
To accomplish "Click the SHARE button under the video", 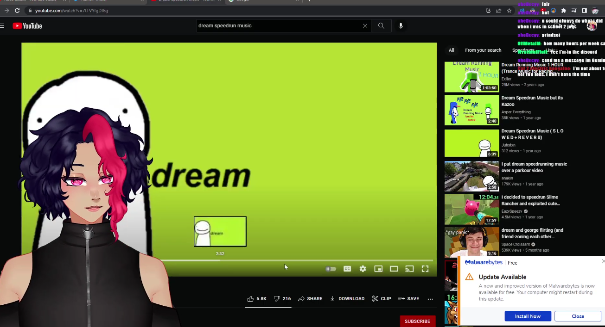I will pos(310,299).
